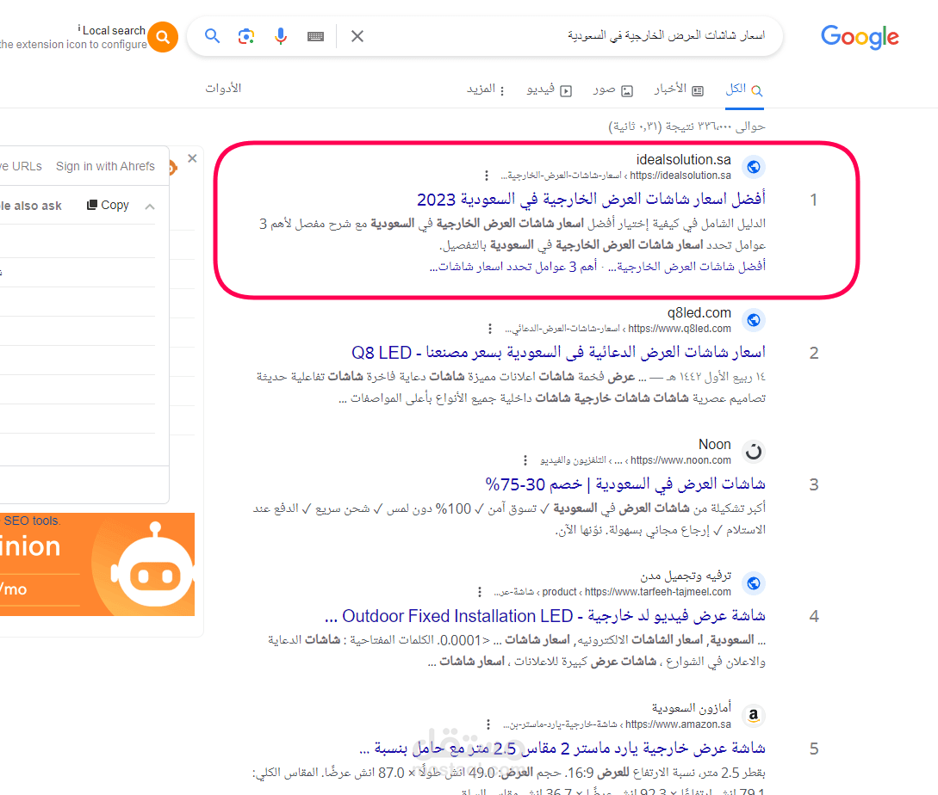
Task: Open the Copy dropdown chevron in Ahrefs panel
Action: 148,206
